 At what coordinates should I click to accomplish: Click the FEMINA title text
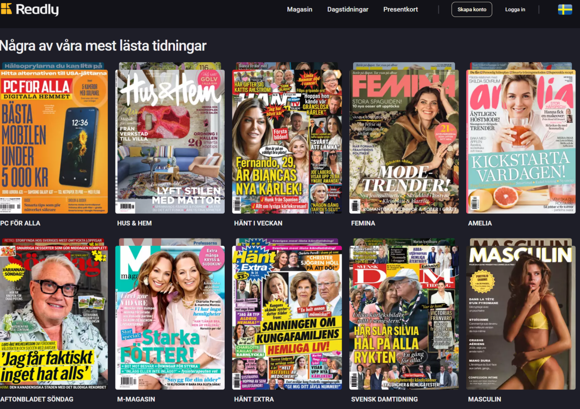click(363, 223)
